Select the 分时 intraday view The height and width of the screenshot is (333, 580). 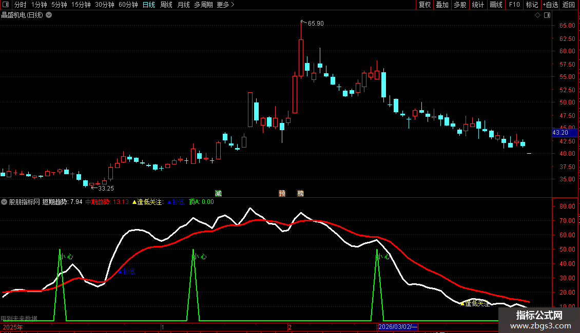20,5
